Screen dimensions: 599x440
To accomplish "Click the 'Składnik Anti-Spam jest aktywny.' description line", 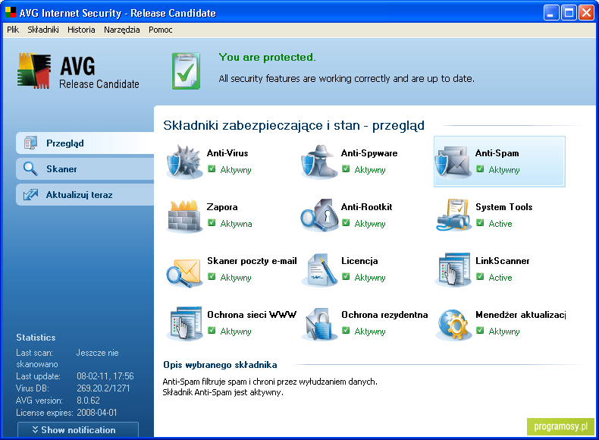I will pyautogui.click(x=223, y=392).
